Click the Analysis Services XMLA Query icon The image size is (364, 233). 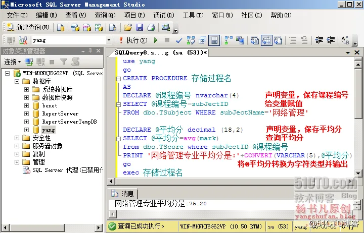click(99, 27)
